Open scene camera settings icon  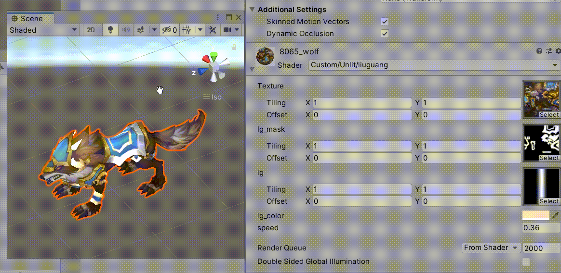(227, 30)
